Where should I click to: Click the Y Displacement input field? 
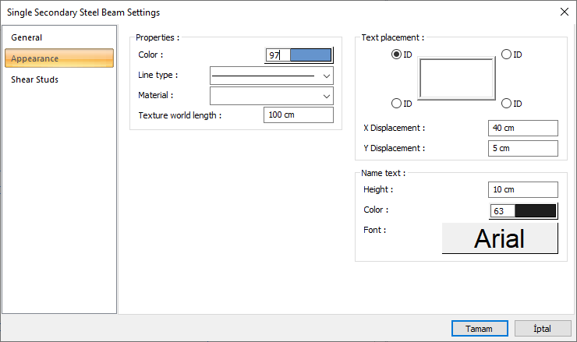pyautogui.click(x=522, y=148)
